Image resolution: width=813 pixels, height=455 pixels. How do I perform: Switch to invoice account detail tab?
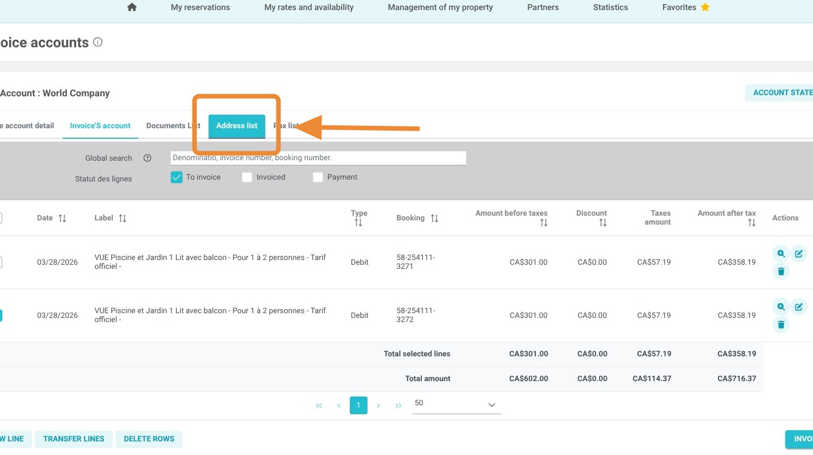click(27, 126)
